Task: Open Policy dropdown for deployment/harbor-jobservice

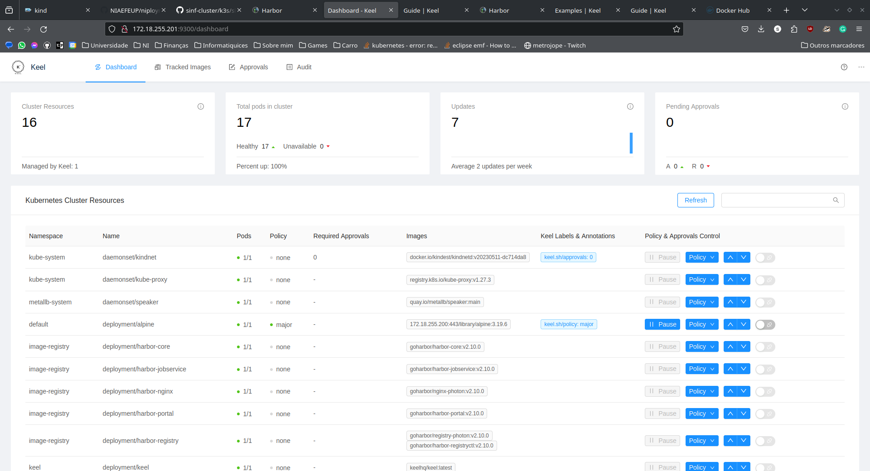Action: coord(702,369)
